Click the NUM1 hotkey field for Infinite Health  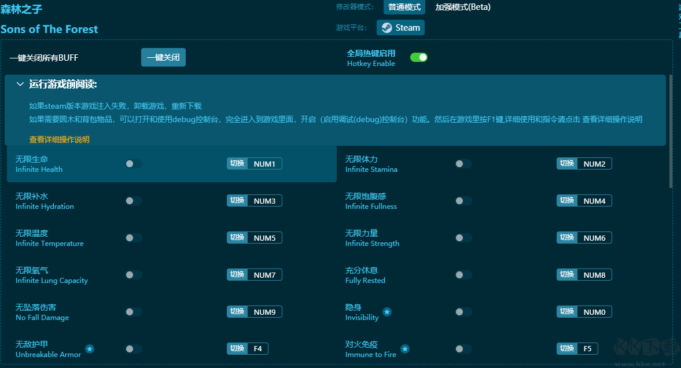coord(264,164)
